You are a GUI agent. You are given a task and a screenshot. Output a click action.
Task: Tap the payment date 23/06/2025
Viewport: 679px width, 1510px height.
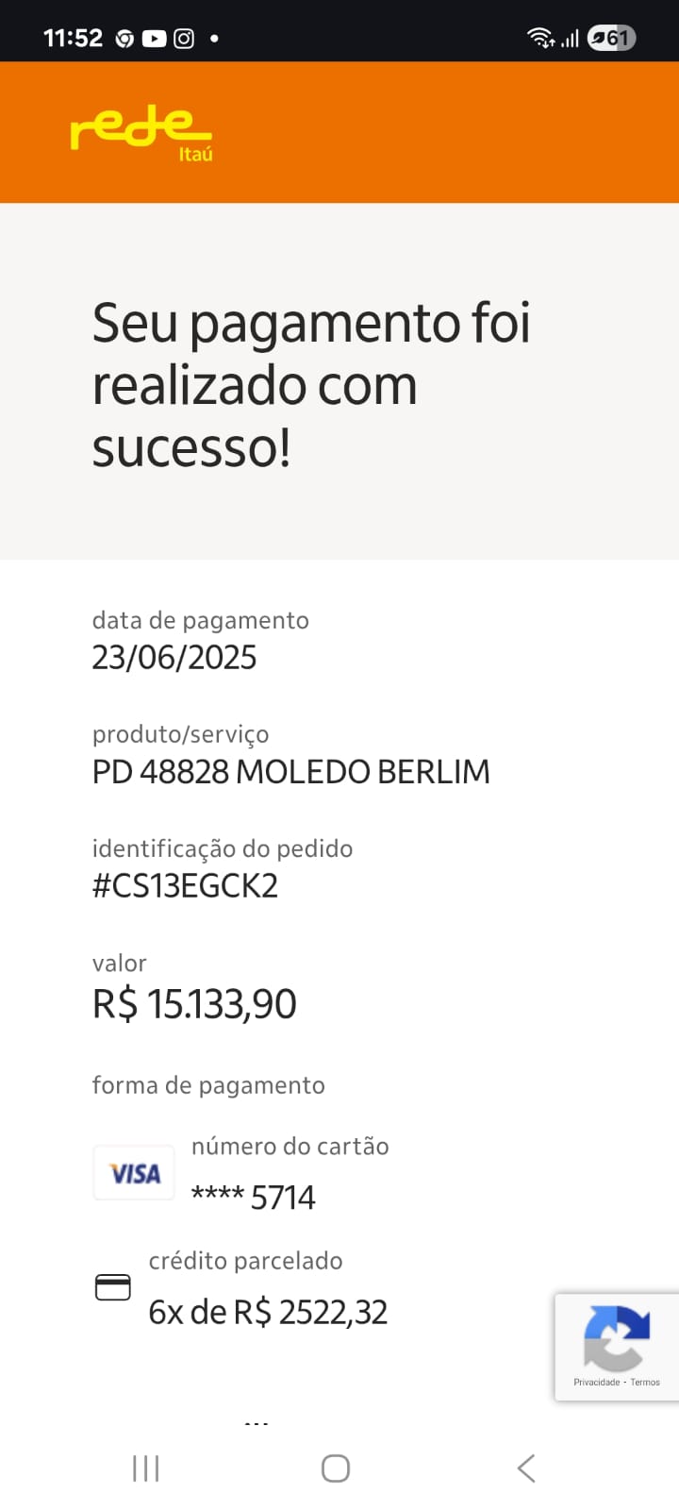pos(174,658)
